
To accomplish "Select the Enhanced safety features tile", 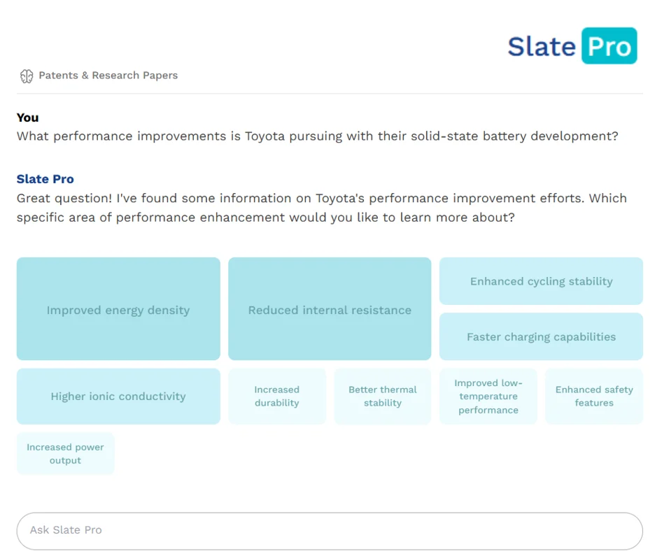I will (x=594, y=397).
